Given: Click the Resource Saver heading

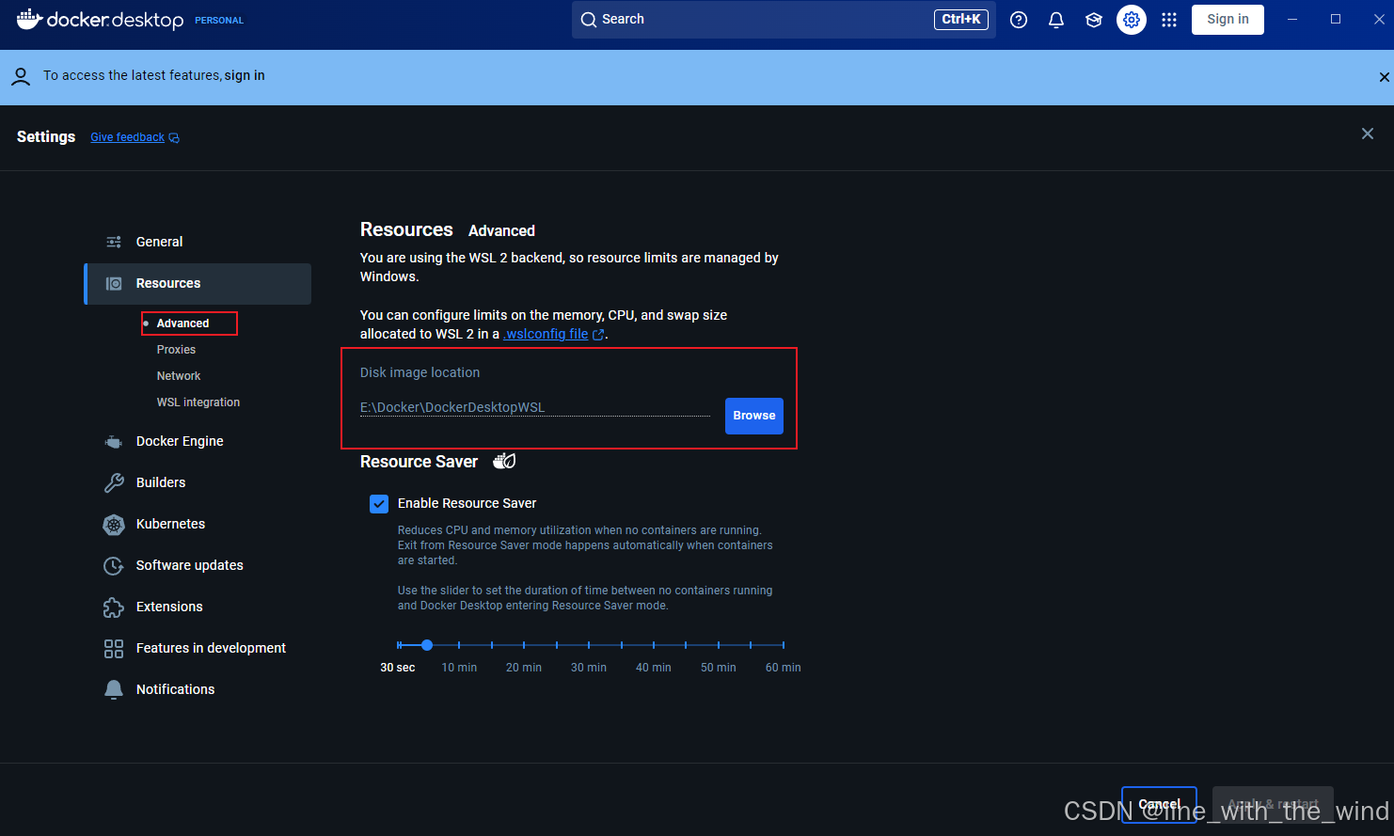Looking at the screenshot, I should tap(419, 462).
